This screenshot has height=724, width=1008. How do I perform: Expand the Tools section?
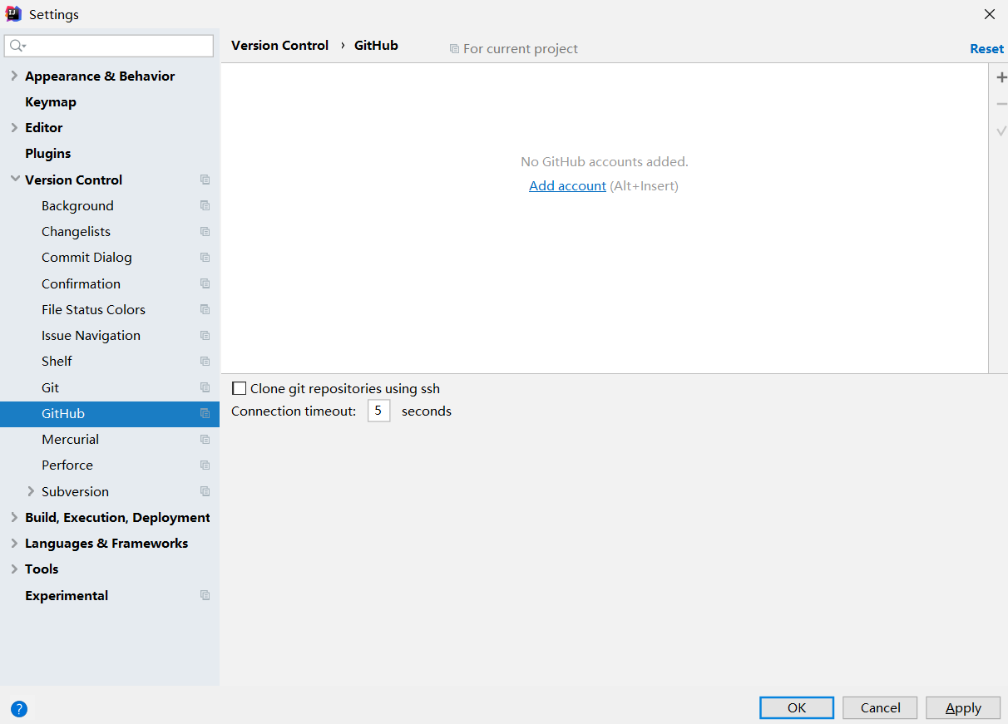tap(14, 569)
